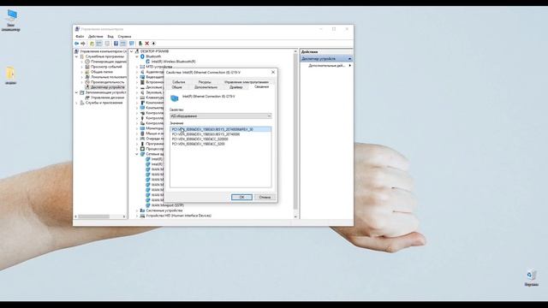Collapse the Запоминающие устройства node
The width and height of the screenshot is (548, 308).
(x=76, y=92)
